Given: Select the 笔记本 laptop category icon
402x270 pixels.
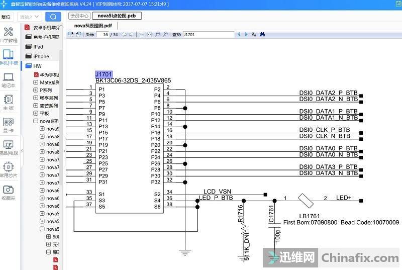Looking at the screenshot, I should tap(8, 80).
